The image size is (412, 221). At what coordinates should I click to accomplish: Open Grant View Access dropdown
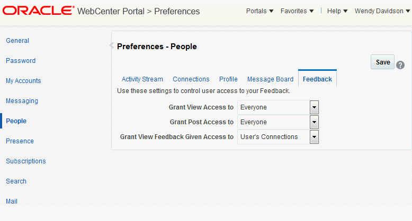(314, 107)
